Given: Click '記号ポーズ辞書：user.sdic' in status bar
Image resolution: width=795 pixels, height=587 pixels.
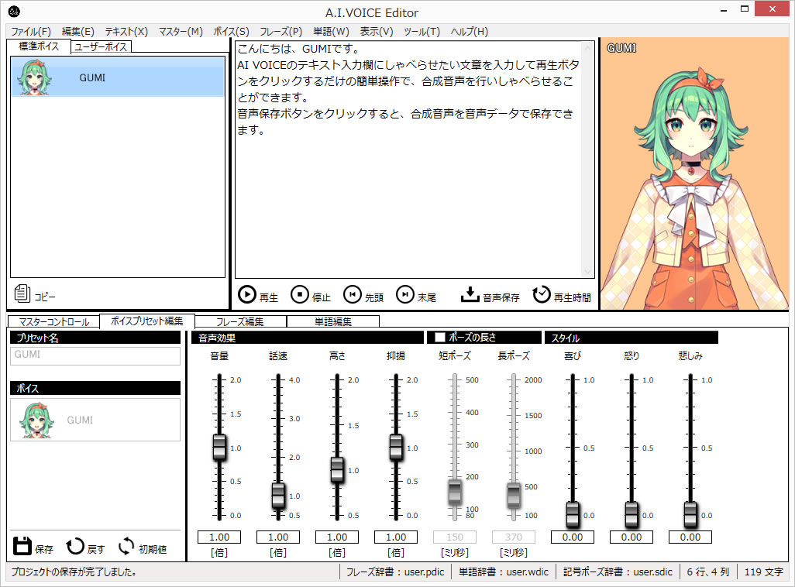Looking at the screenshot, I should tap(618, 572).
